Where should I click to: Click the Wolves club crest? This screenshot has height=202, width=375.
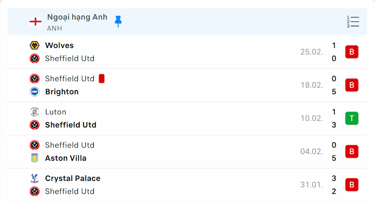(34, 45)
